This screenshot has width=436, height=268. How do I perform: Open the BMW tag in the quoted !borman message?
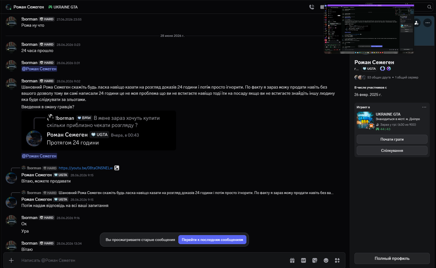click(84, 118)
